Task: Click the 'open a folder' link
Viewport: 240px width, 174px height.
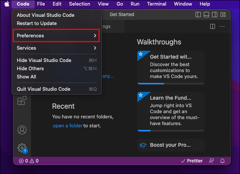Action: tap(67, 126)
